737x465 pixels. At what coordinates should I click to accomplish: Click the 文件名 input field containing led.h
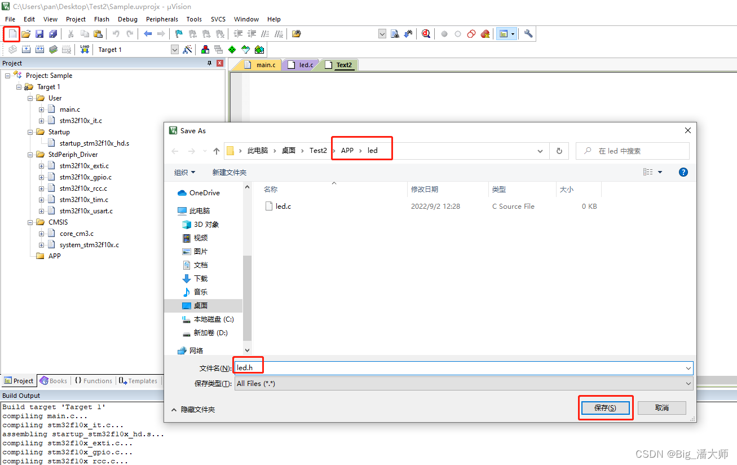pos(464,368)
